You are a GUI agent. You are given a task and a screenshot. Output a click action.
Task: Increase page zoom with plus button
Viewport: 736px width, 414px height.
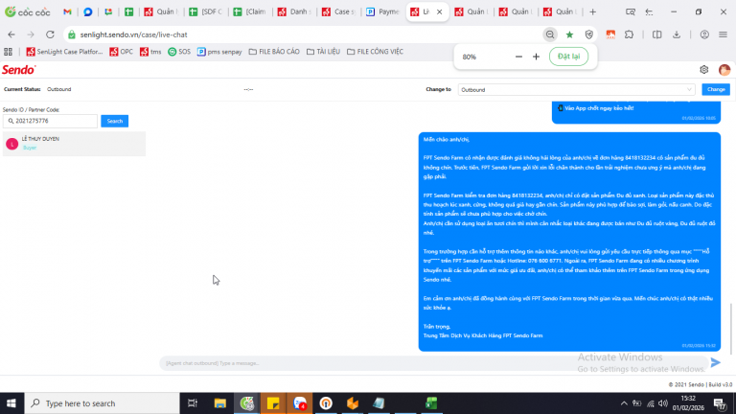point(536,57)
